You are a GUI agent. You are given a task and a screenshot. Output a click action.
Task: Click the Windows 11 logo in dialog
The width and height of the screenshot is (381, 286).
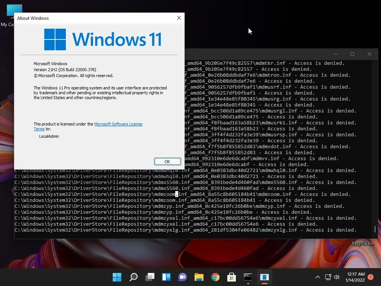point(103,39)
